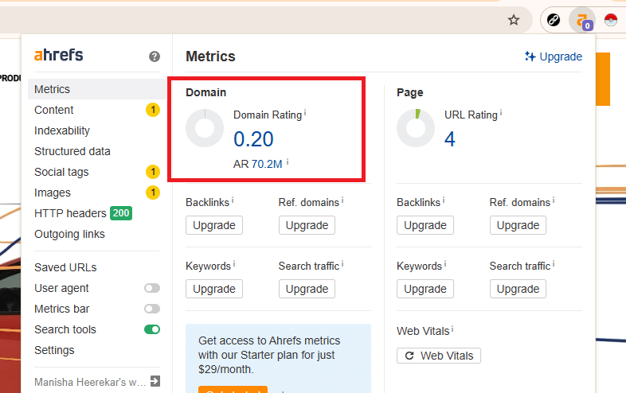The width and height of the screenshot is (626, 393).
Task: Click the bookmark star icon
Action: click(x=514, y=20)
